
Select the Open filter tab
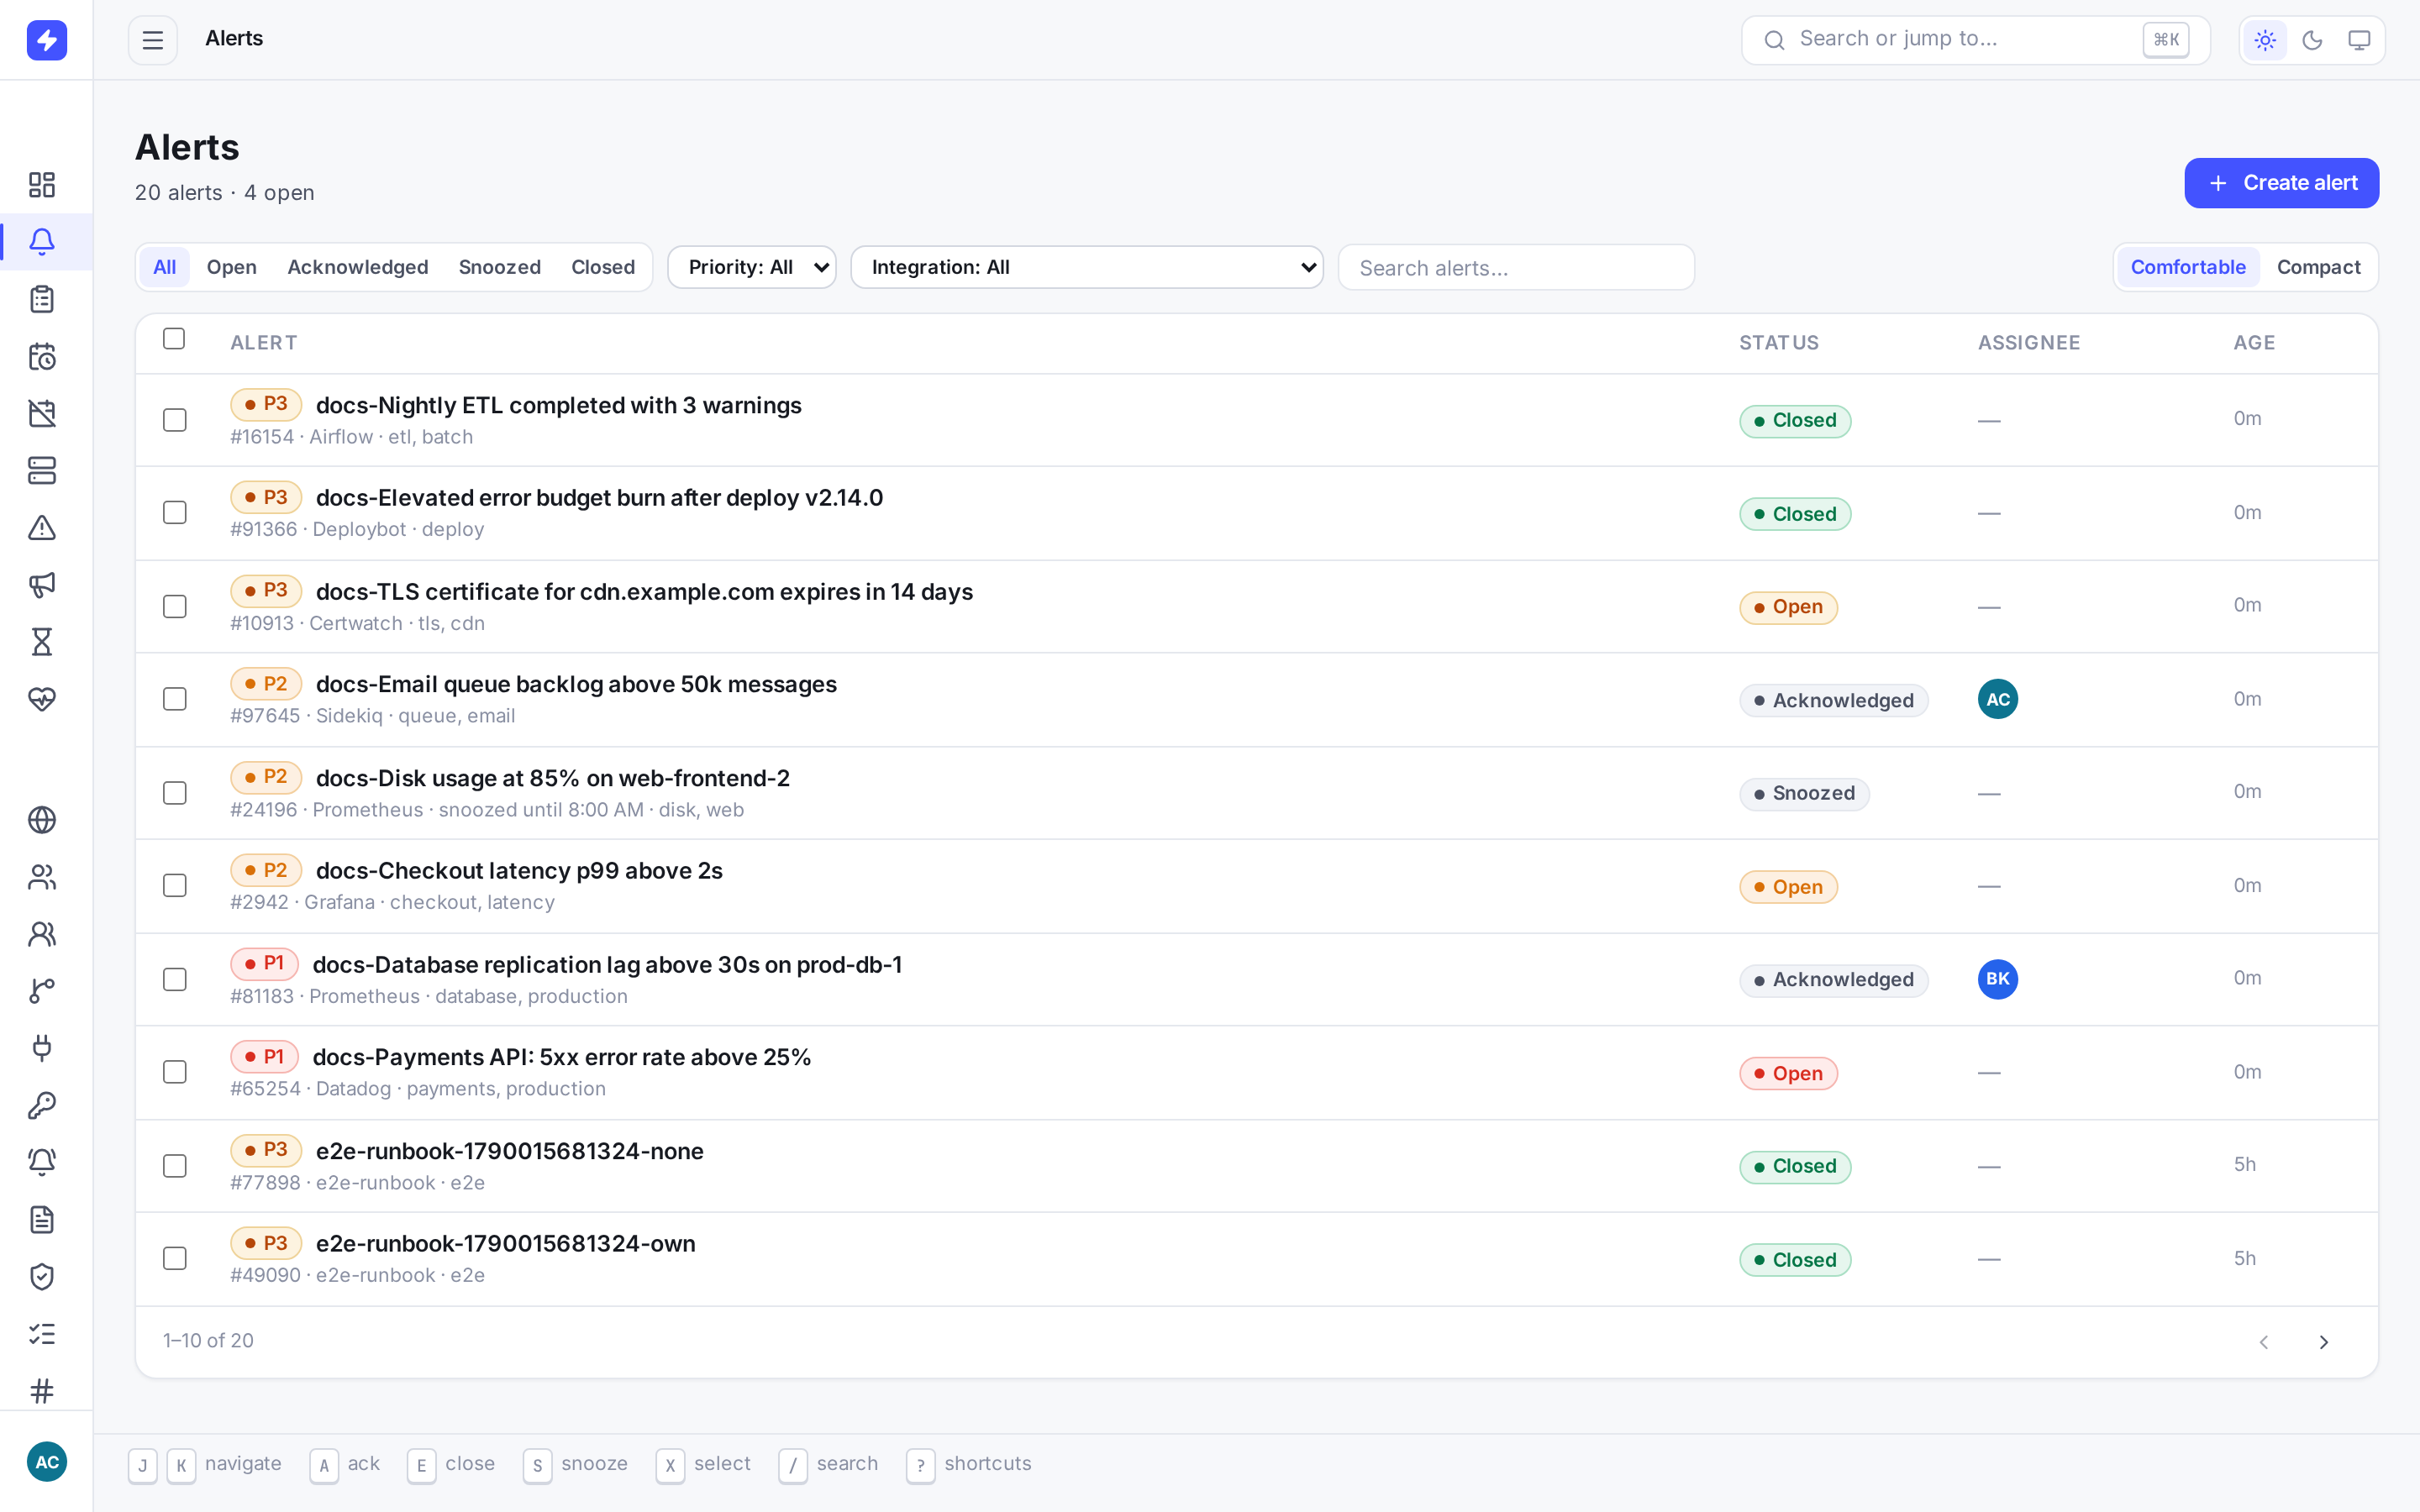(x=232, y=267)
